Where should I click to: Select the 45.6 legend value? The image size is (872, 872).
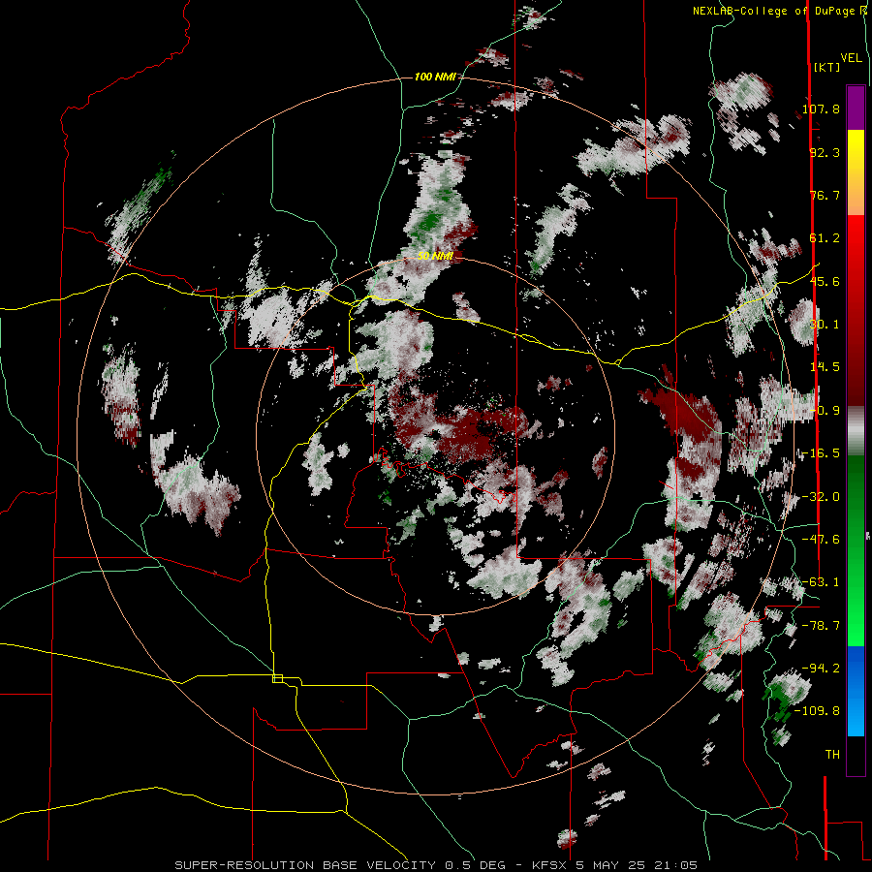(825, 281)
